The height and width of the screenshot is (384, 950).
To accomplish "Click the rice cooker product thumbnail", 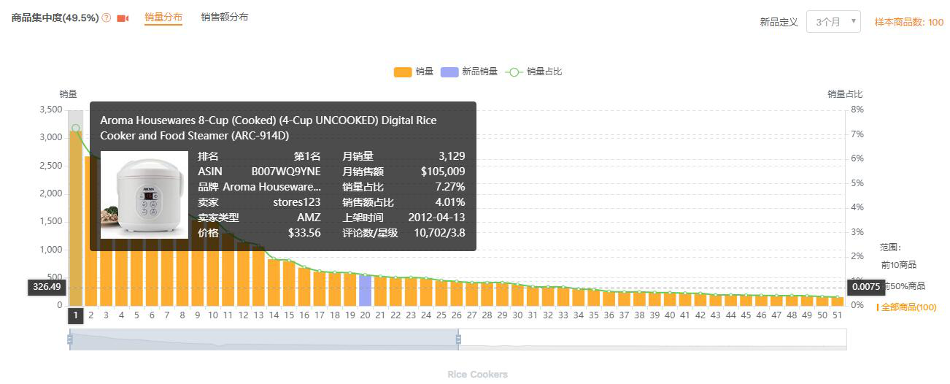I will tap(144, 195).
